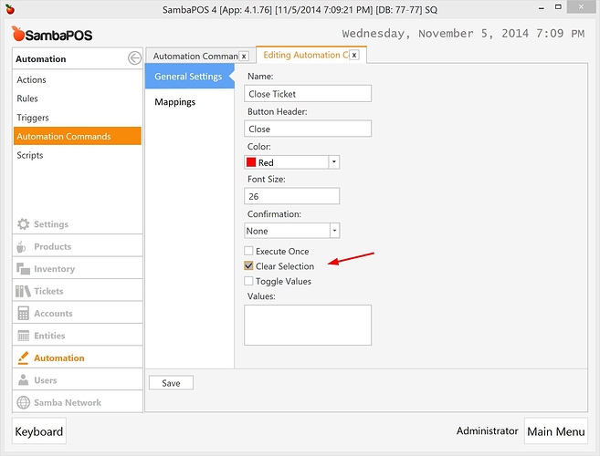Click the Keyboard button
This screenshot has height=456, width=600.
pos(39,431)
